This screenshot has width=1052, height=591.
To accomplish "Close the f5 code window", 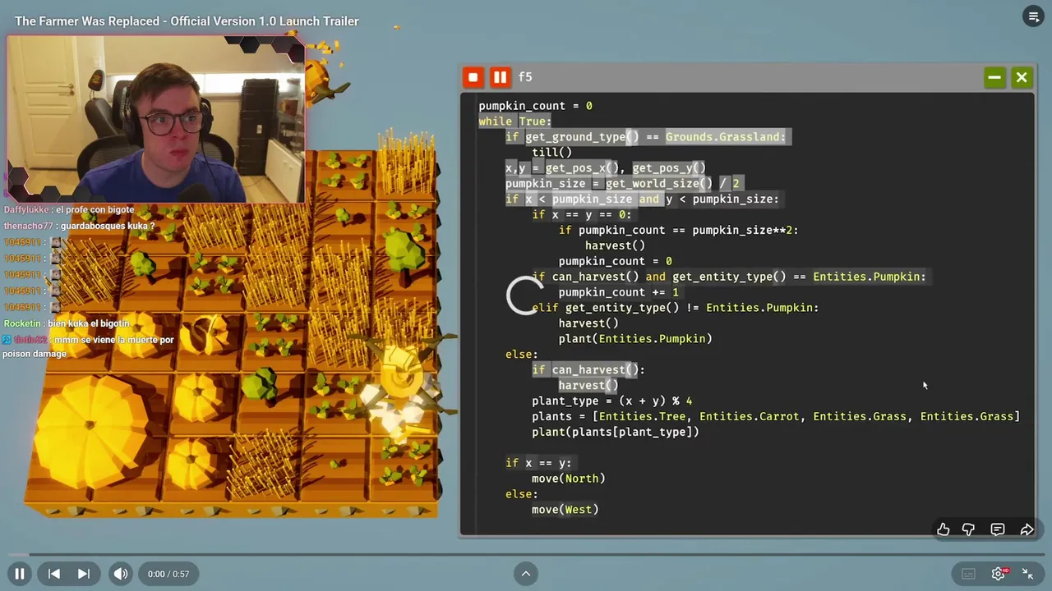I will click(1022, 77).
